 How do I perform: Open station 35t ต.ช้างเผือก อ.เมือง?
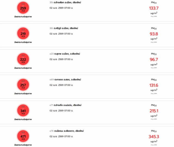tap(65, 2)
